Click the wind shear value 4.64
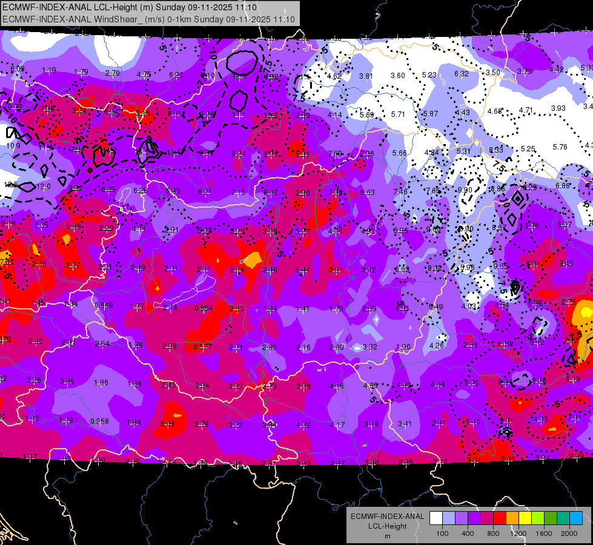The image size is (593, 545). (438, 385)
